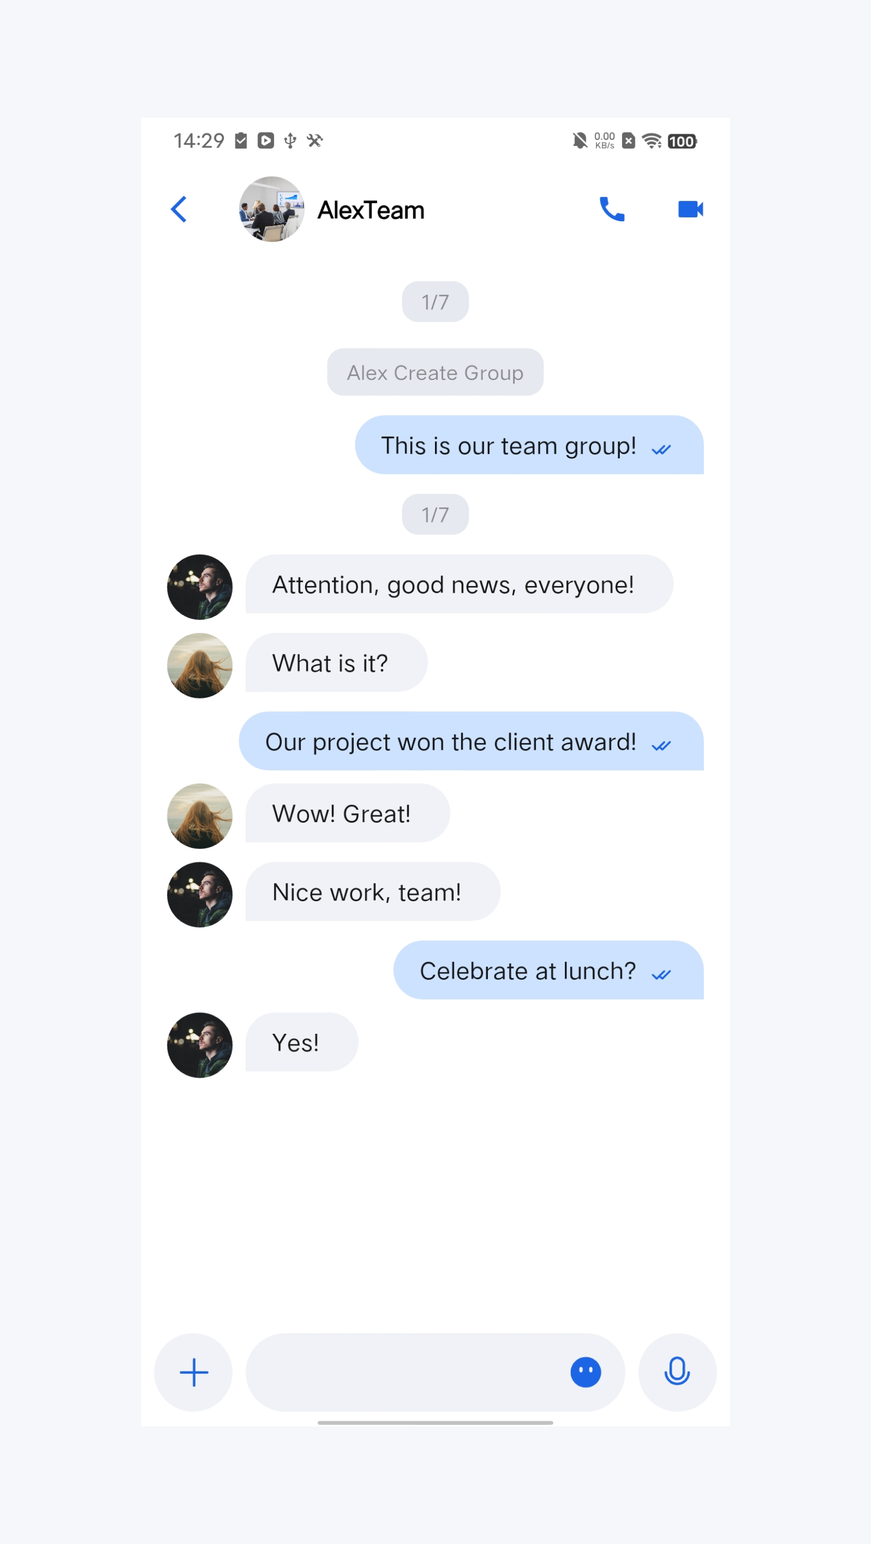Tap the "Alex Create Group" system notice

435,372
